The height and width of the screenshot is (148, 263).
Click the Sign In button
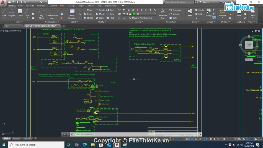(x=204, y=2)
